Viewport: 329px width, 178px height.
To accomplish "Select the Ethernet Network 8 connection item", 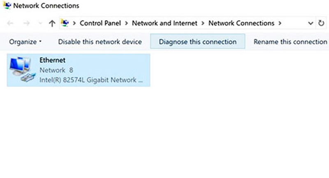I will click(x=79, y=70).
